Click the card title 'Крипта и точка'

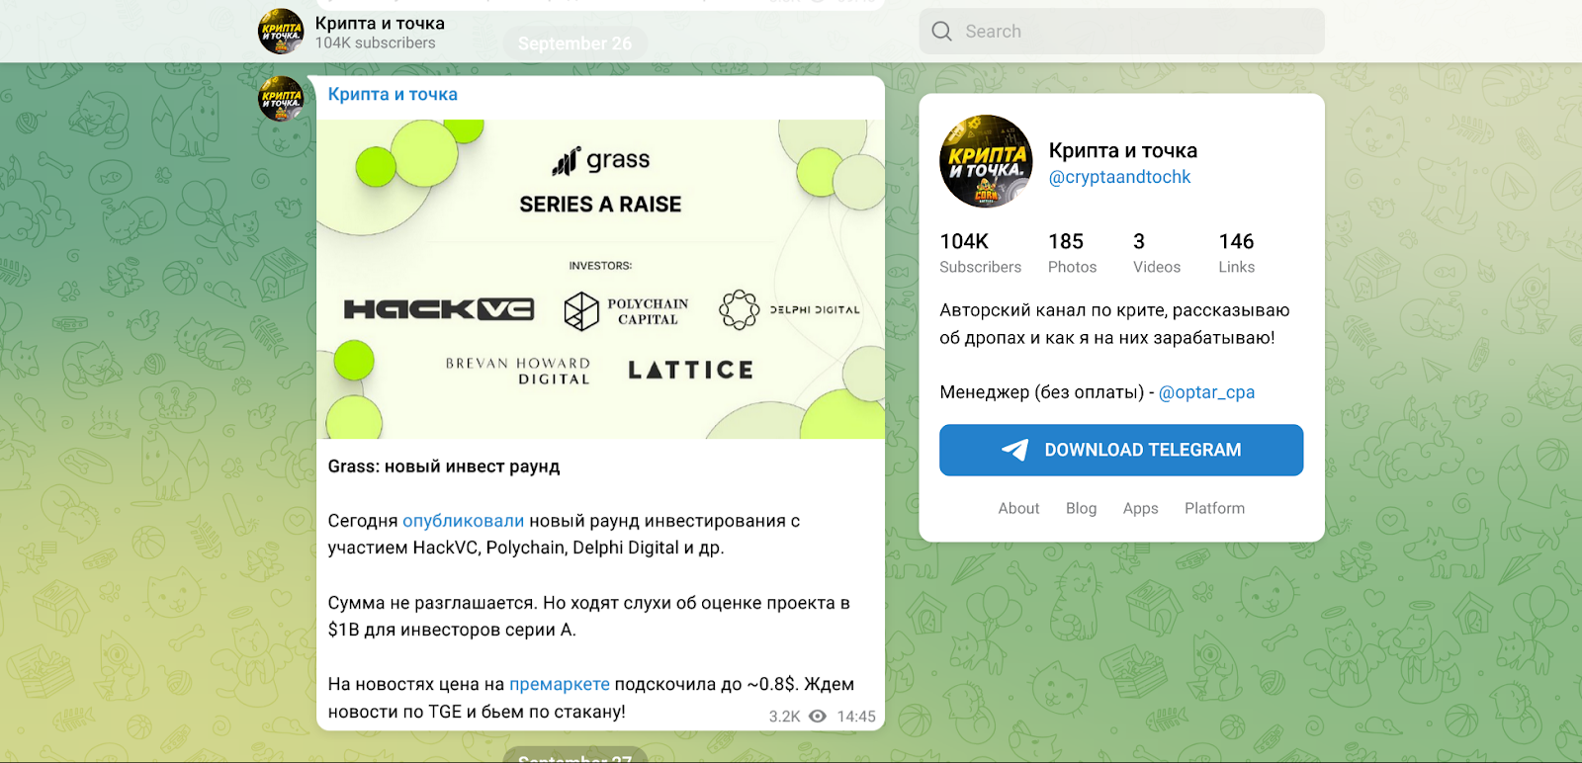coord(1123,150)
